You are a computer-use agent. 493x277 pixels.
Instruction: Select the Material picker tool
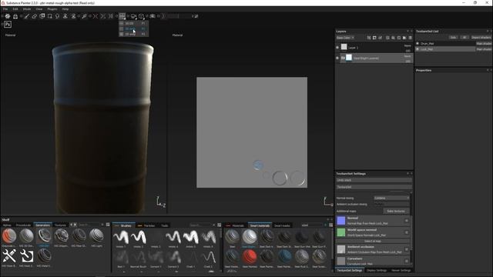pos(84,16)
